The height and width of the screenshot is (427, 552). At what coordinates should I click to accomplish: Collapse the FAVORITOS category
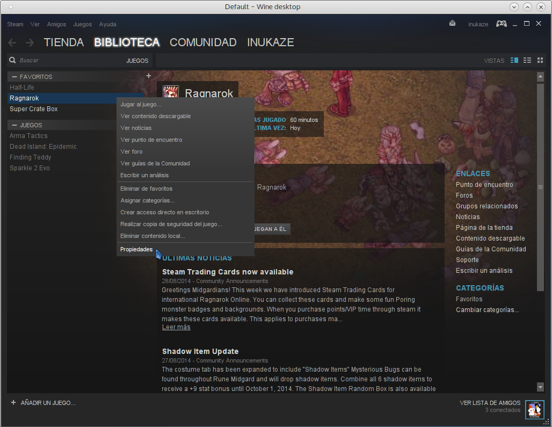coord(14,76)
